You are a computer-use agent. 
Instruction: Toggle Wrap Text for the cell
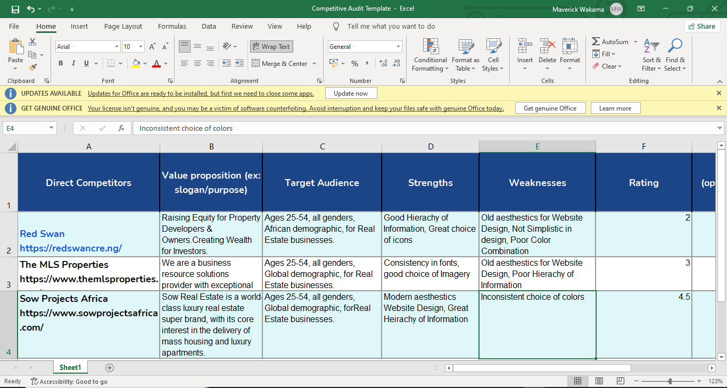point(271,47)
